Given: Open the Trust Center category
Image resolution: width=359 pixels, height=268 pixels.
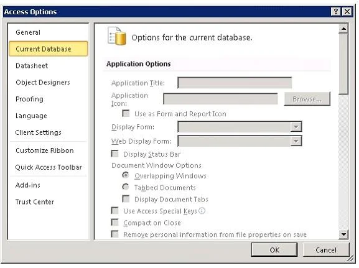Looking at the screenshot, I should (x=35, y=201).
